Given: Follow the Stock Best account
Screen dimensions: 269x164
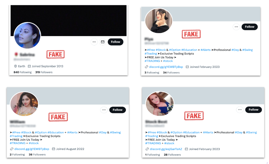Looking at the screenshot, I should (253, 110).
